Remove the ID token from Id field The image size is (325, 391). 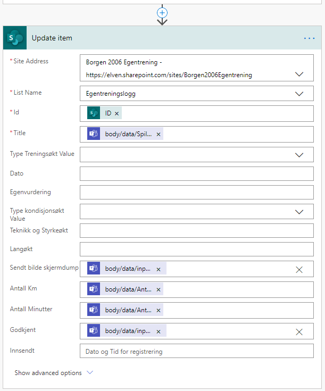click(116, 113)
